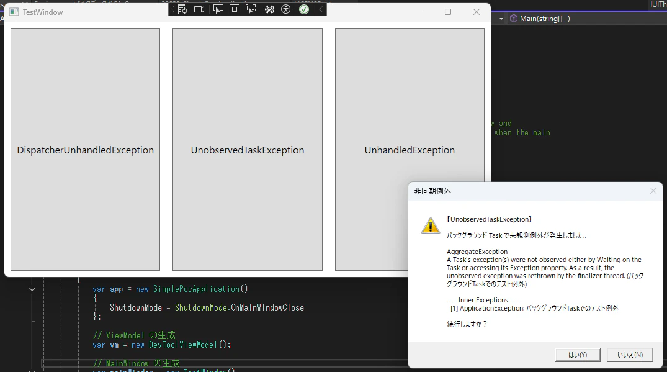Viewport: 667px width, 372px height.
Task: Activate the Select Element cursor tool
Action: (218, 9)
